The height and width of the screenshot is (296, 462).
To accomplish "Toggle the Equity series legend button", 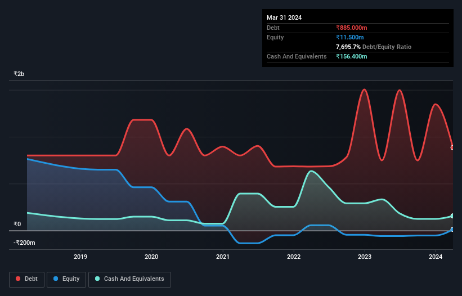I will pyautogui.click(x=66, y=279).
